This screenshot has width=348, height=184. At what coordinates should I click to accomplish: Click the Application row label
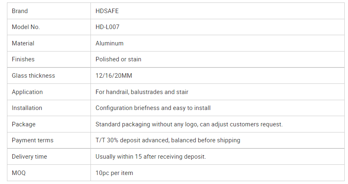(x=27, y=92)
